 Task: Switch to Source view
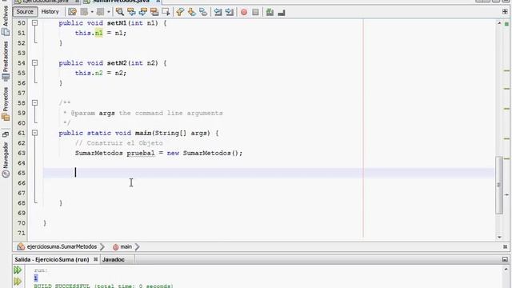25,12
